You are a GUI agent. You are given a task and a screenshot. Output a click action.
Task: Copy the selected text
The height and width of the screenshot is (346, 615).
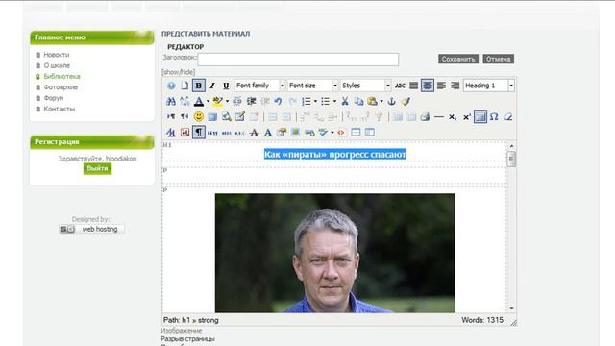pos(358,101)
